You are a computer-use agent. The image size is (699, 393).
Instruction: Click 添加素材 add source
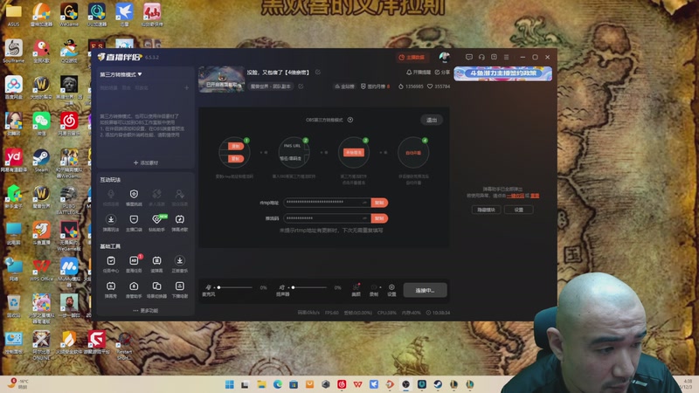coord(146,162)
